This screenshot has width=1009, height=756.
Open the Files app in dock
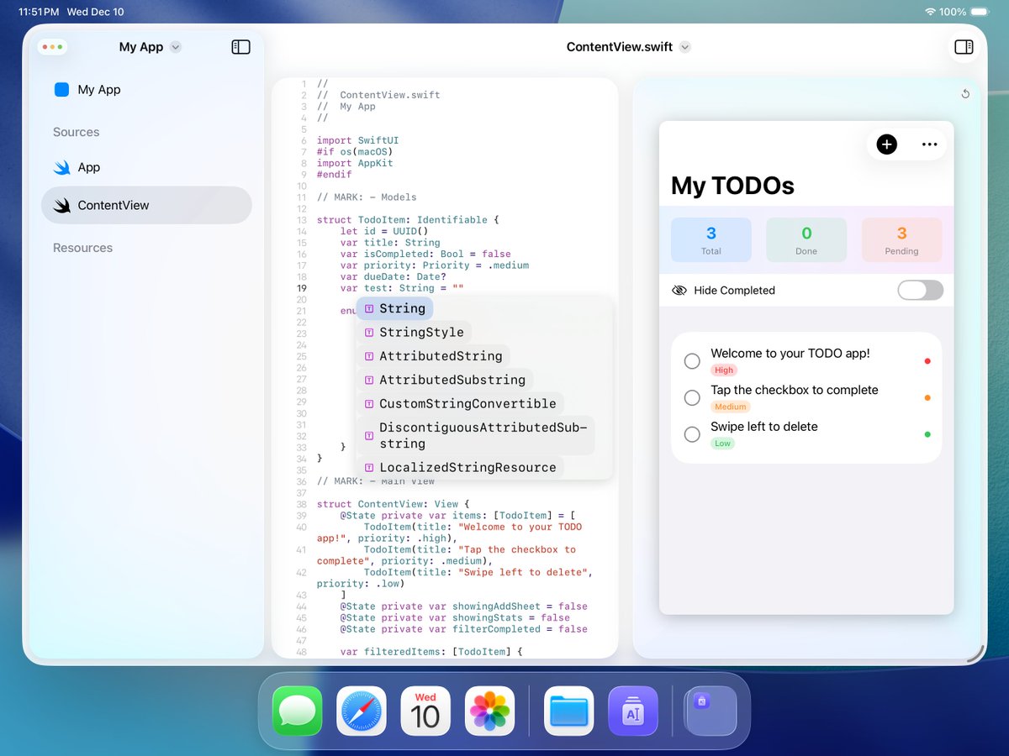tap(568, 711)
